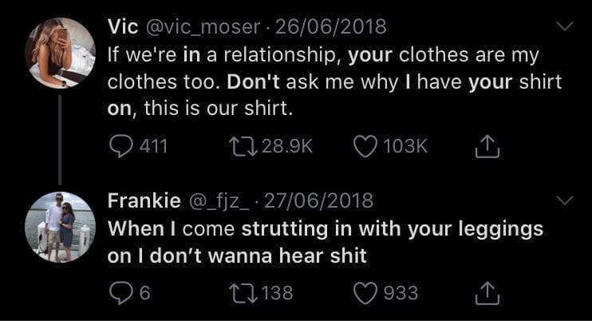Retweet Vic's clothes tweet

[x=239, y=145]
